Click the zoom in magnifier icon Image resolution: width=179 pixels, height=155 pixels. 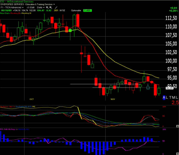(x=47, y=7)
